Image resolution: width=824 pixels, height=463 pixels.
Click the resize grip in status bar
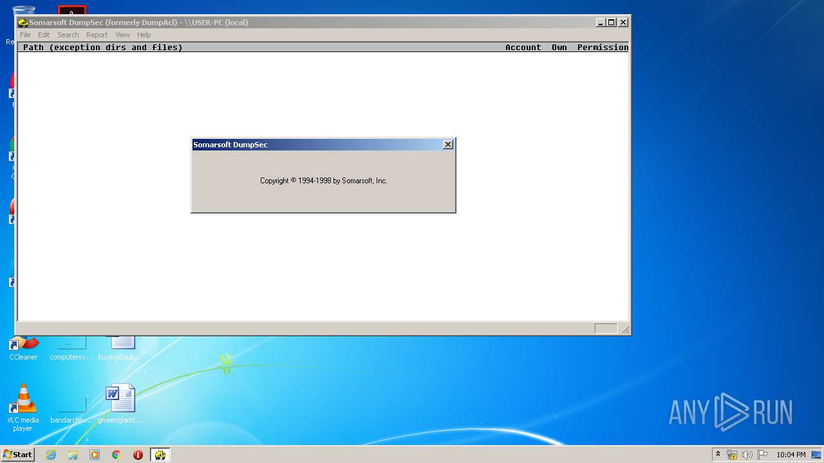(x=625, y=329)
